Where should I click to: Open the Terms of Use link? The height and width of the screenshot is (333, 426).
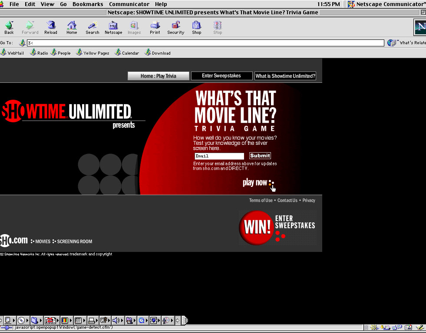click(x=261, y=200)
